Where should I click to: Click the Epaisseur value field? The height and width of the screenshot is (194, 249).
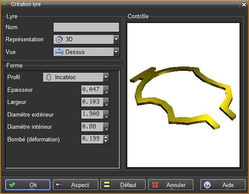(x=92, y=90)
